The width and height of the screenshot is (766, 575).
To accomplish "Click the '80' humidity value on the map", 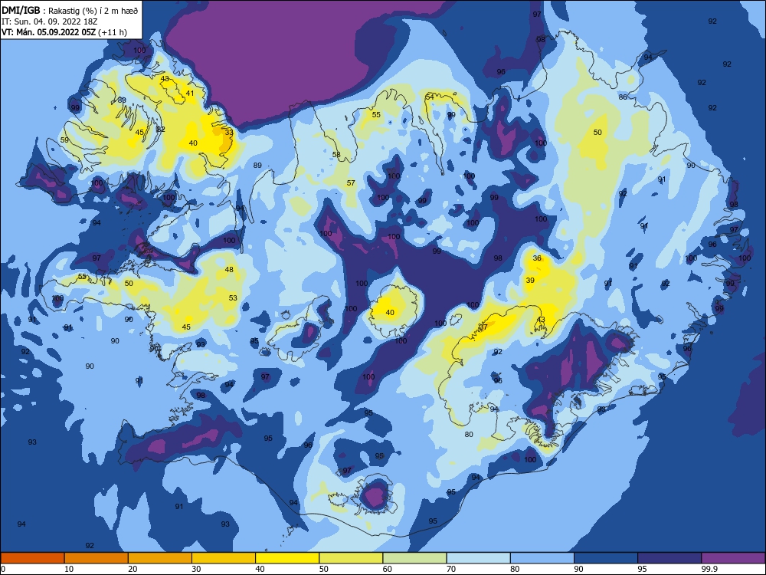I will click(x=469, y=435).
